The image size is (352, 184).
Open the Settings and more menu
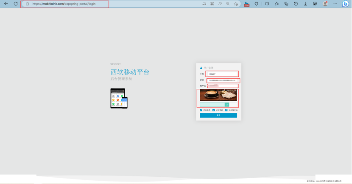[335, 4]
